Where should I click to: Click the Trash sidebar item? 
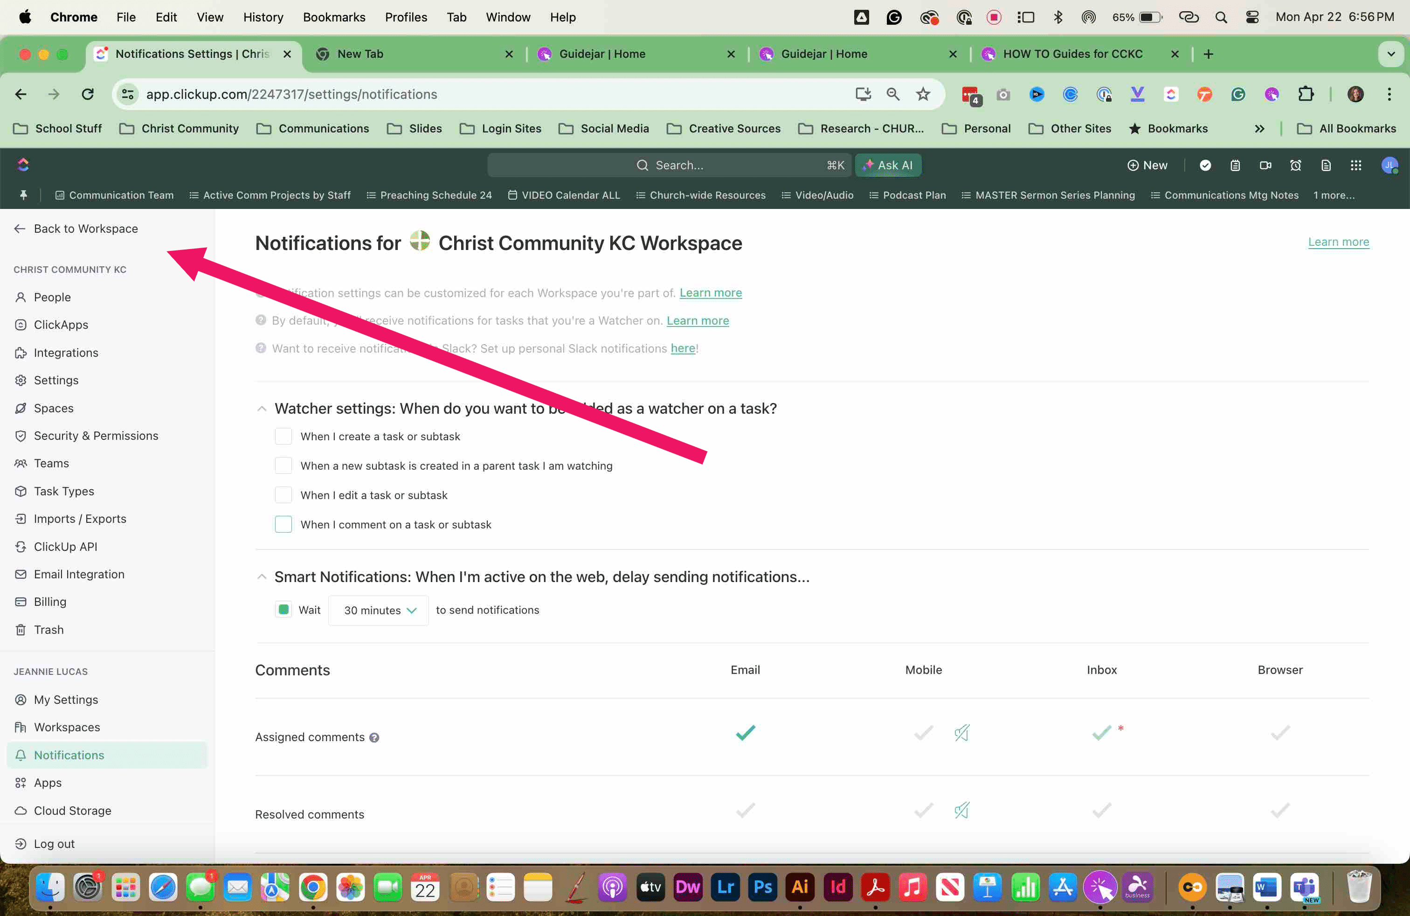click(48, 629)
